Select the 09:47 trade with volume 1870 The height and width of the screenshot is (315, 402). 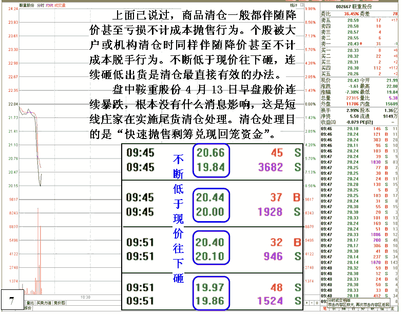coord(359,263)
